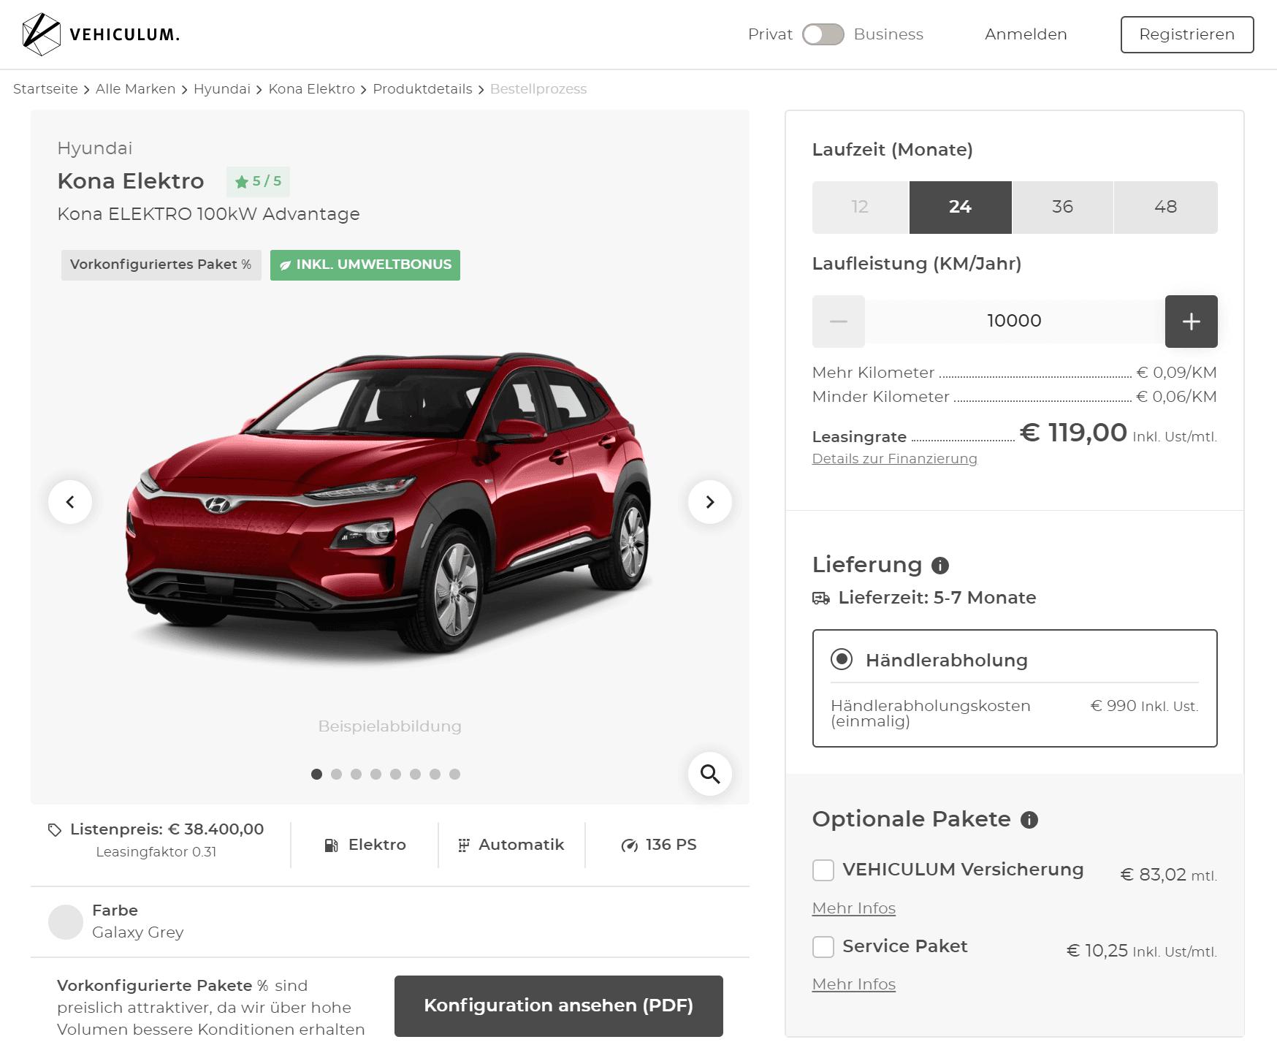The height and width of the screenshot is (1053, 1277).
Task: Select the second carousel dot
Action: coord(336,774)
